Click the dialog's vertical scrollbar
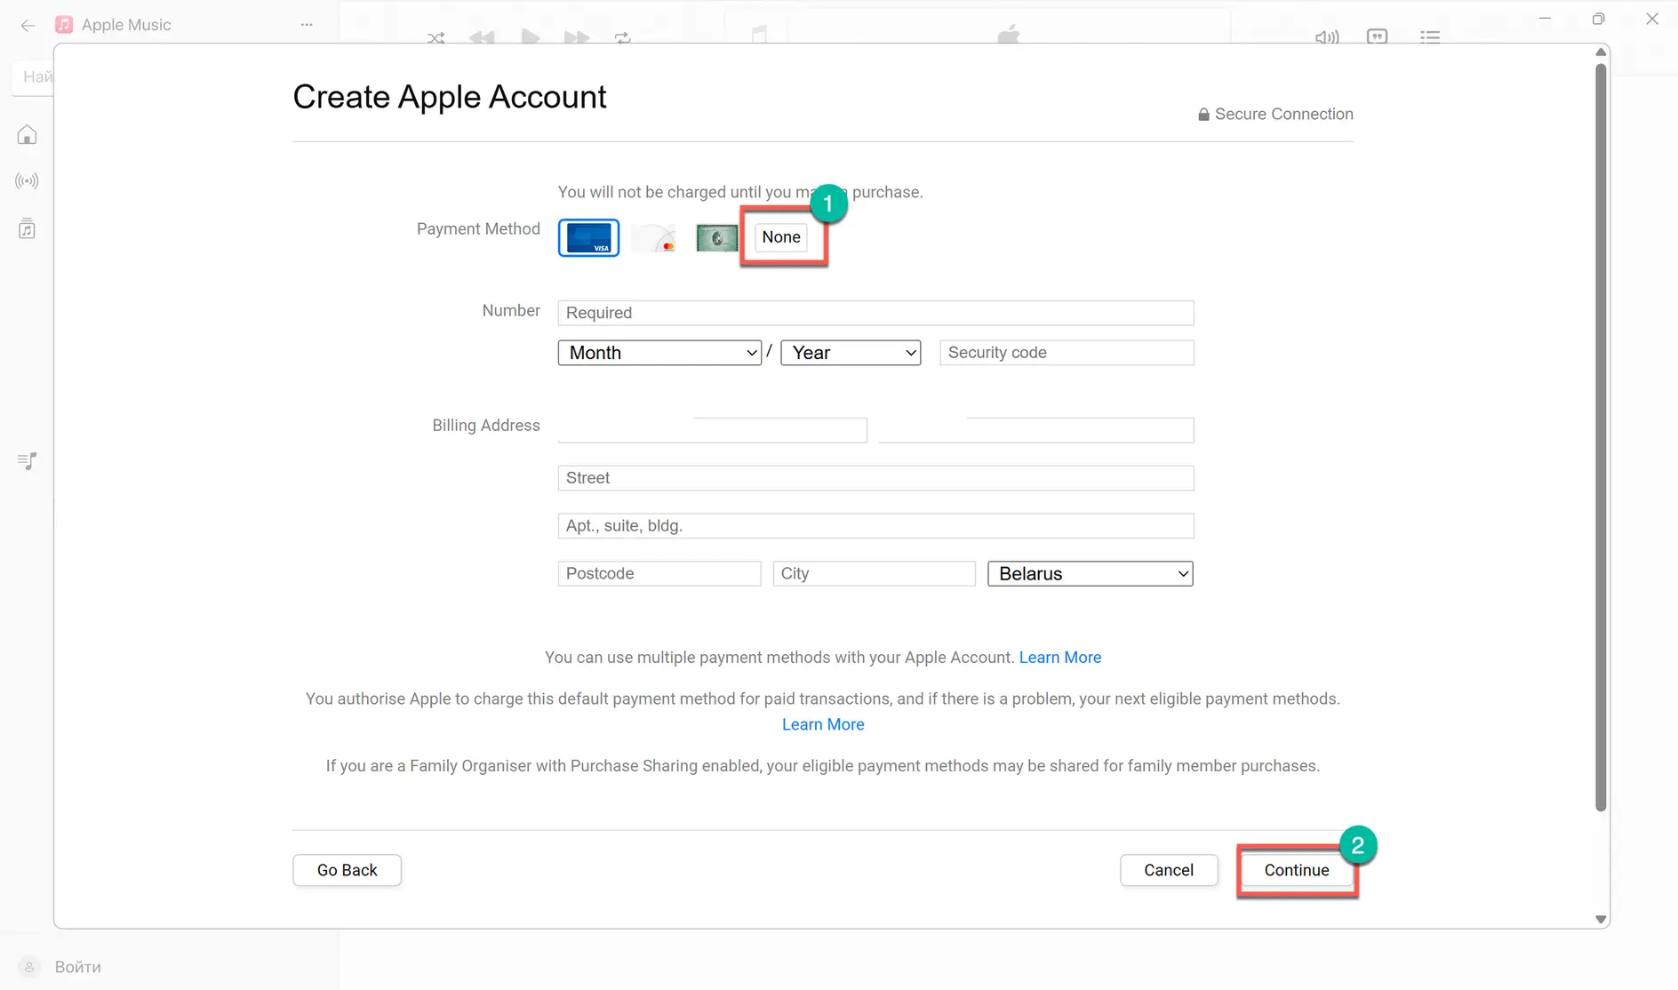This screenshot has height=990, width=1678. click(1601, 437)
